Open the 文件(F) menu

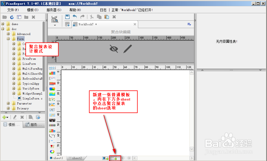13,10
